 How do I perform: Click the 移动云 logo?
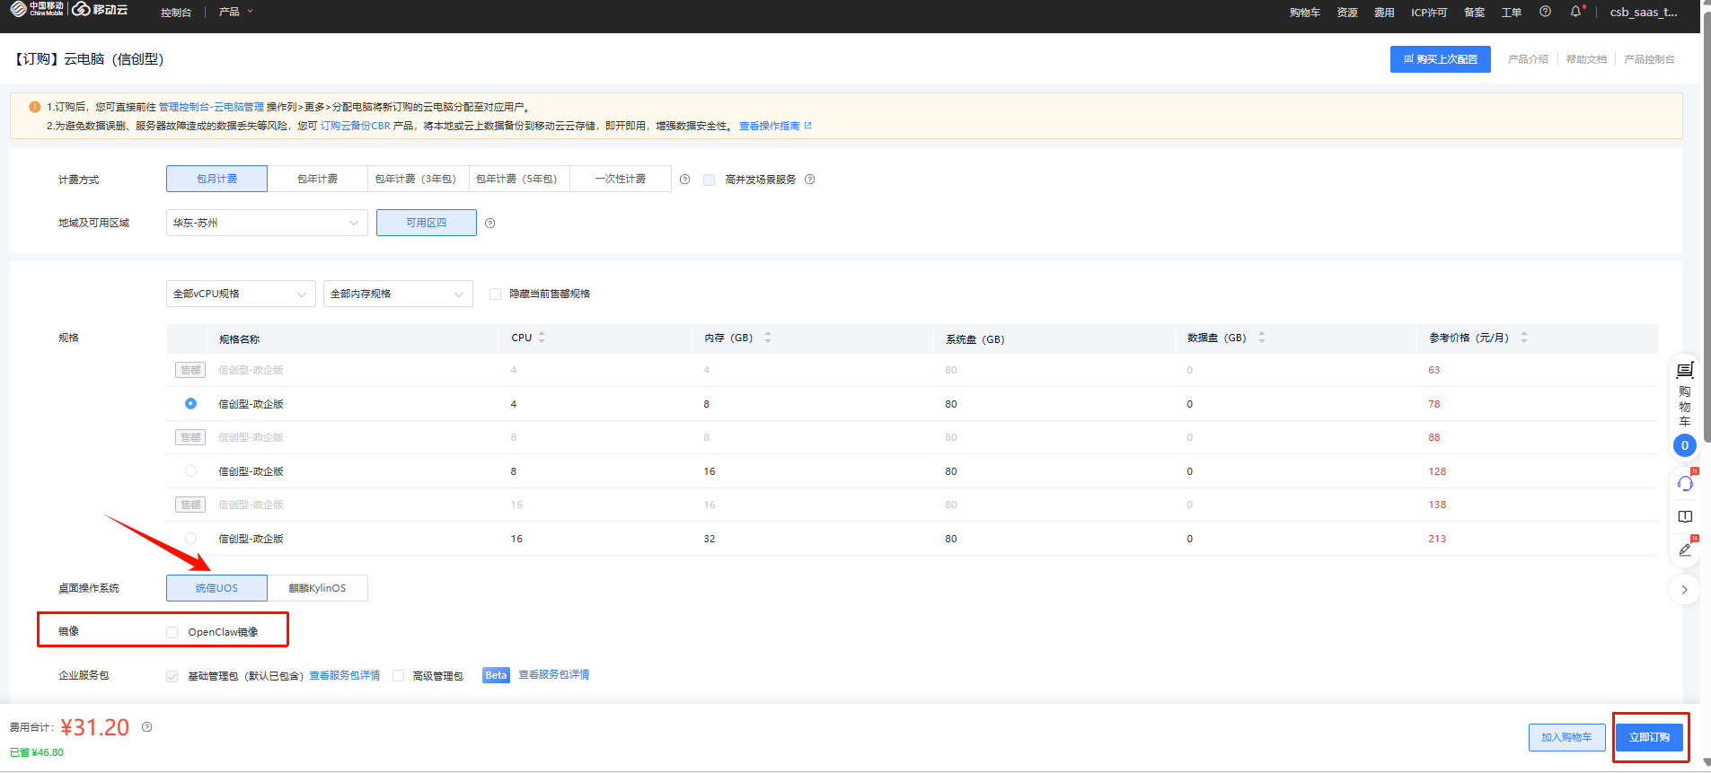[x=100, y=10]
